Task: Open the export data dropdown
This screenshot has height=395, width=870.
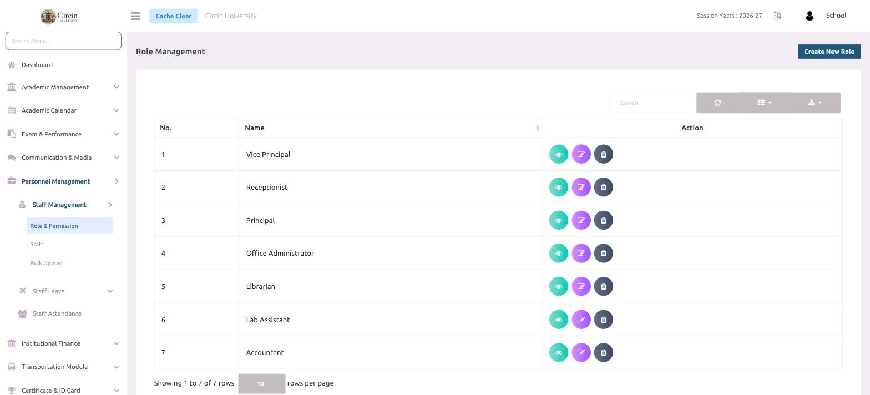Action: 815,103
